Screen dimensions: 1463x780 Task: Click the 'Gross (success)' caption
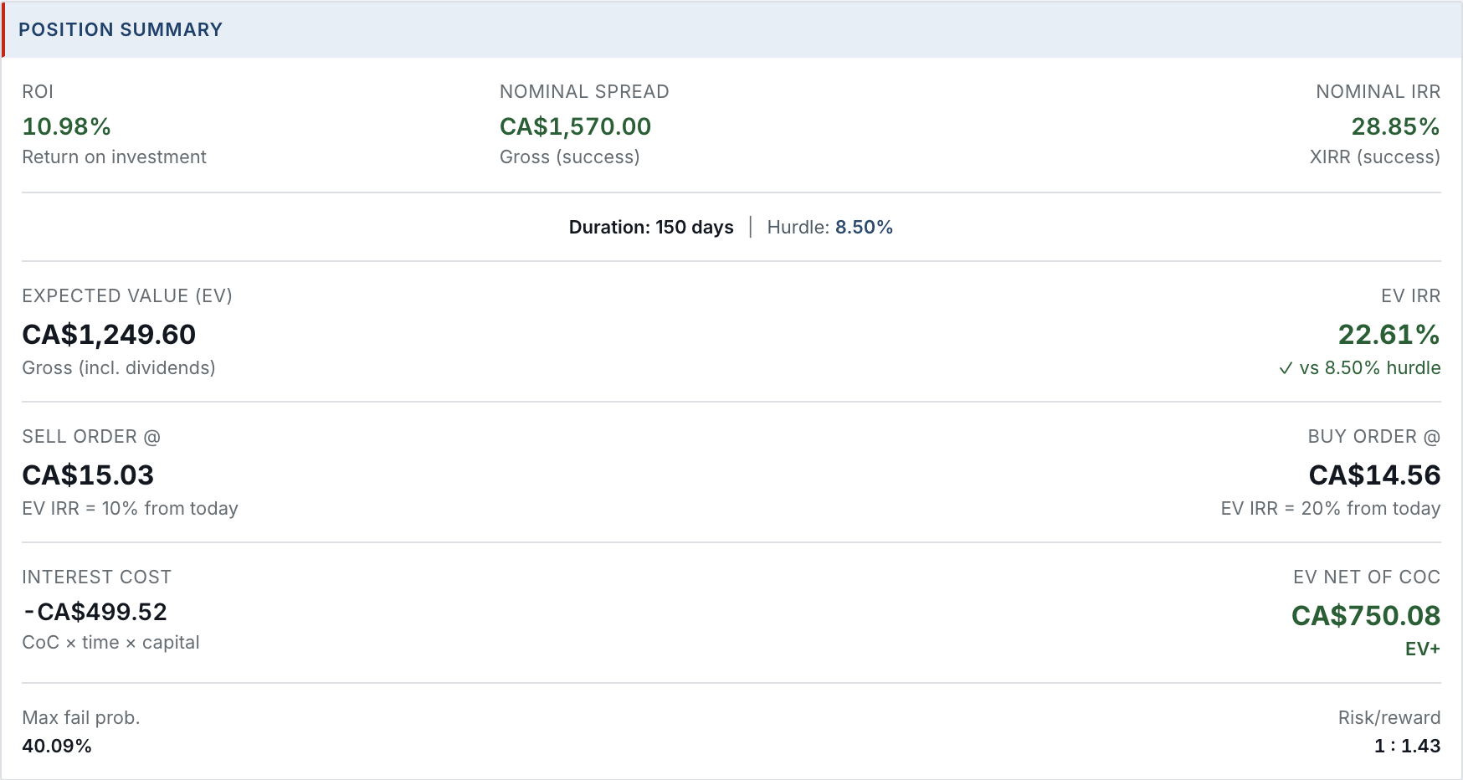pyautogui.click(x=570, y=157)
